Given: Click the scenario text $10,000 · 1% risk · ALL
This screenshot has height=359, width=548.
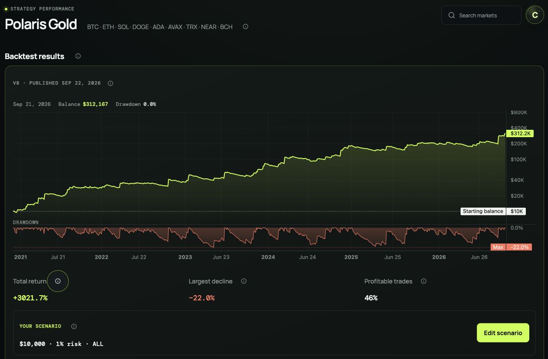Looking at the screenshot, I should [x=61, y=343].
